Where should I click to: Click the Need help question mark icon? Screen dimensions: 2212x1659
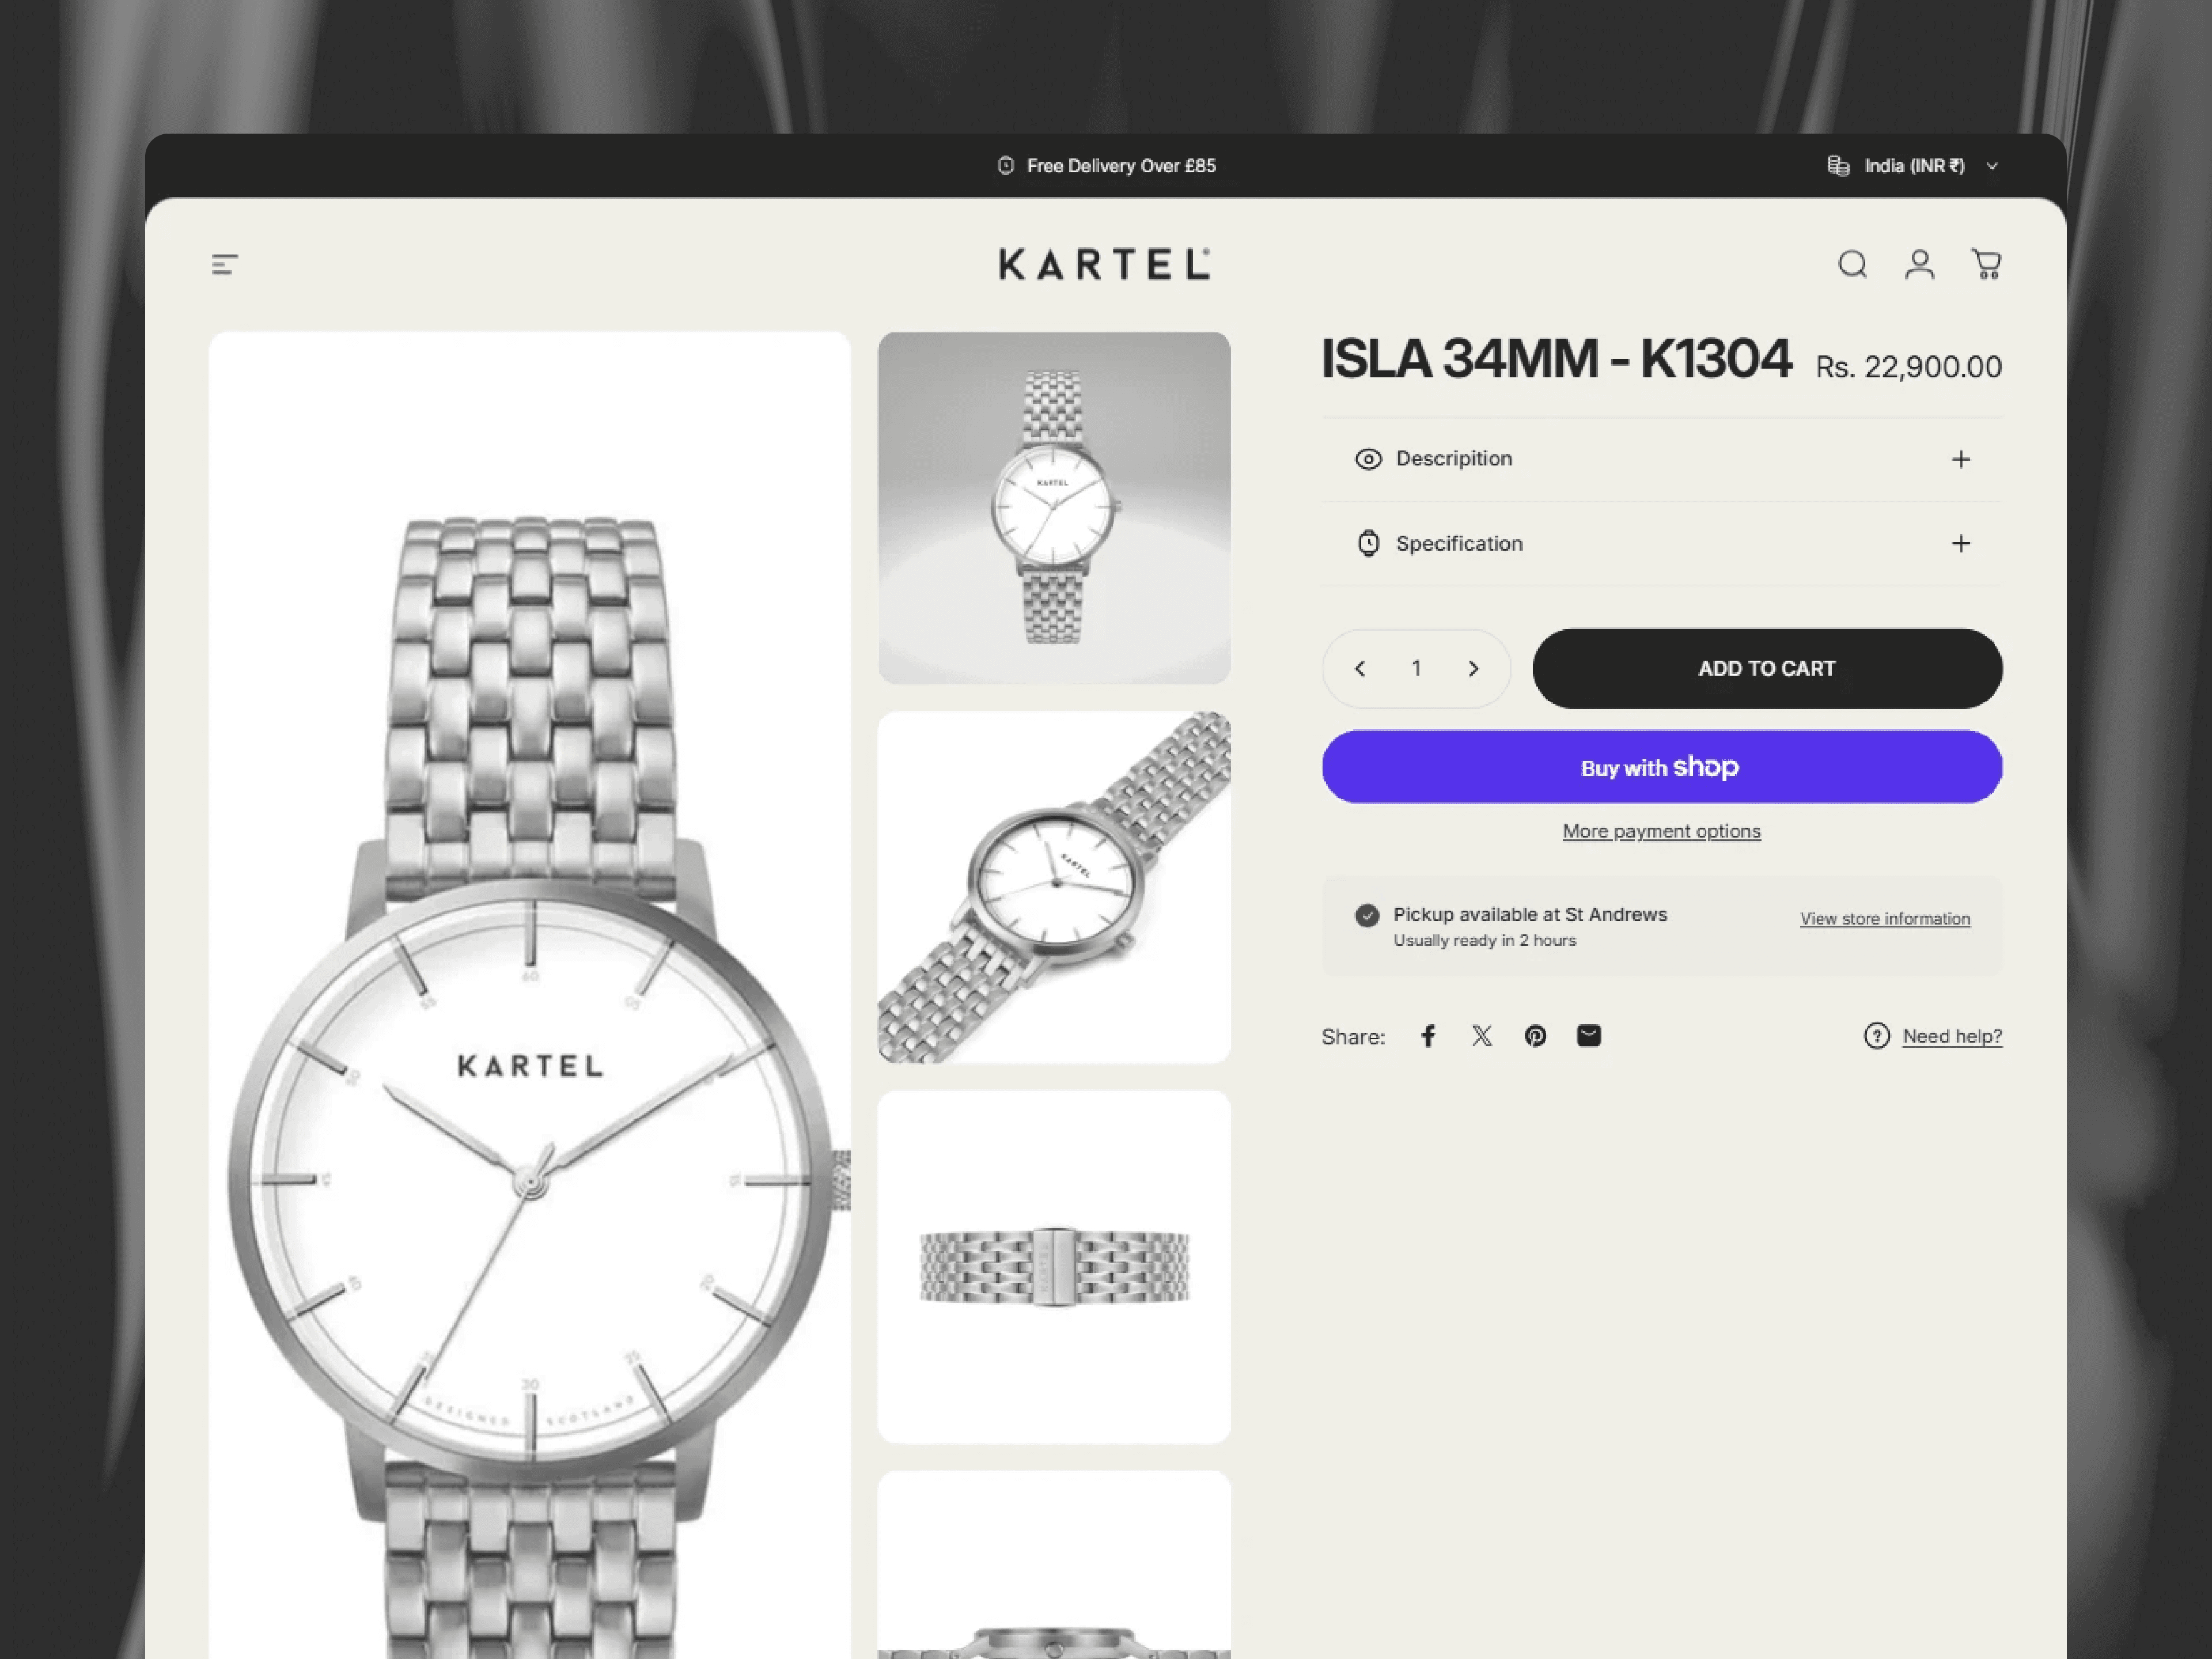[1877, 1036]
